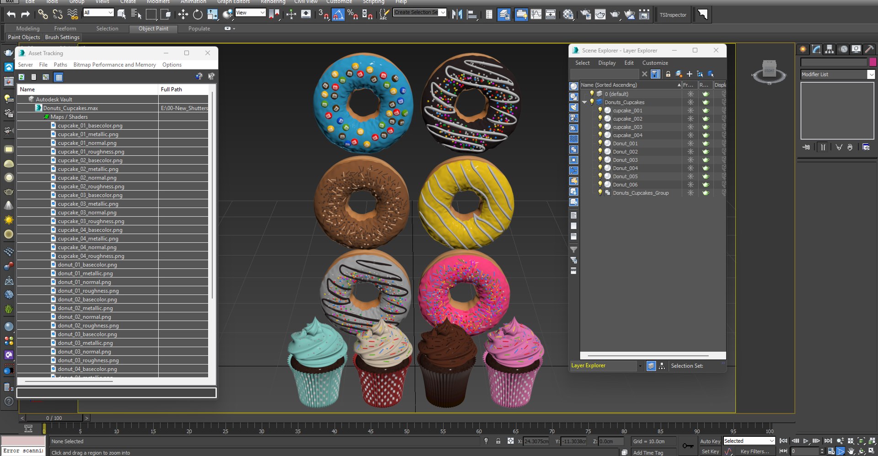Open Options menu in Asset Tracking
878x456 pixels.
172,65
